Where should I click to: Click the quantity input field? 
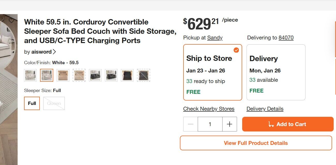pyautogui.click(x=210, y=124)
